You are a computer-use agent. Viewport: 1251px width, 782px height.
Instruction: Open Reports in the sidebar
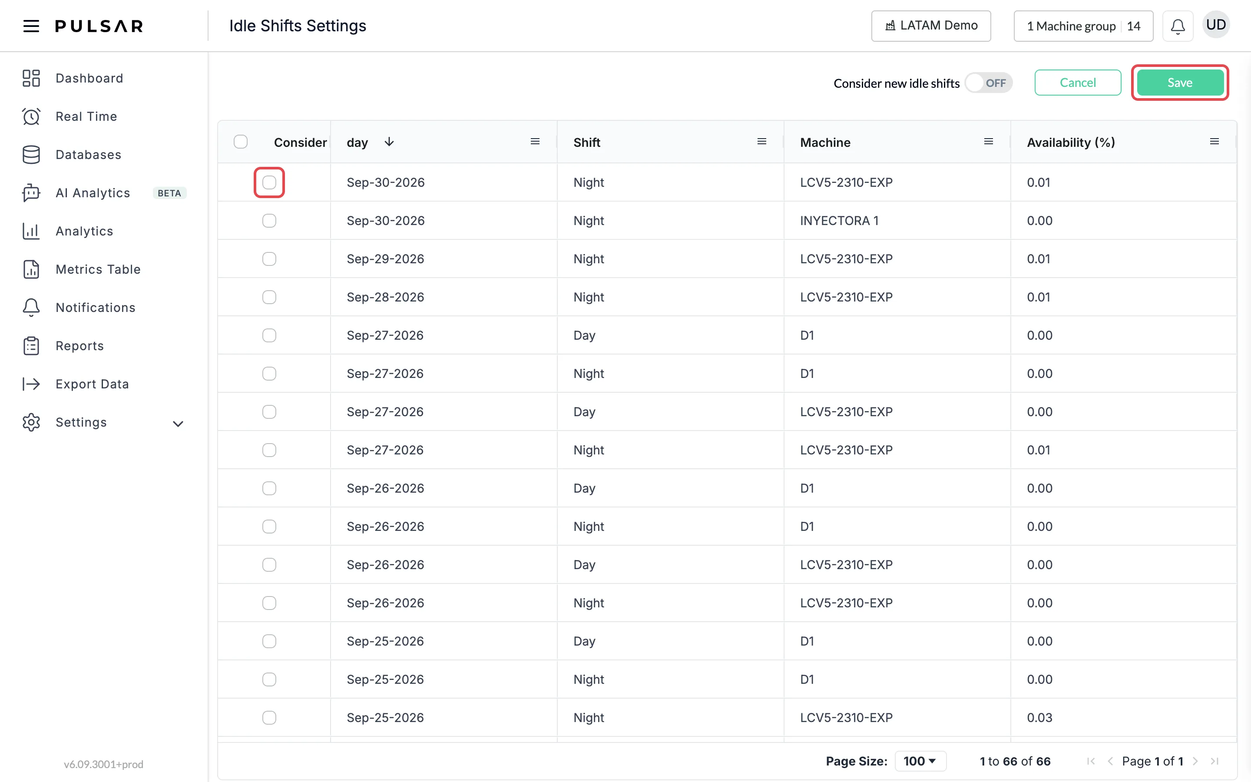[79, 346]
